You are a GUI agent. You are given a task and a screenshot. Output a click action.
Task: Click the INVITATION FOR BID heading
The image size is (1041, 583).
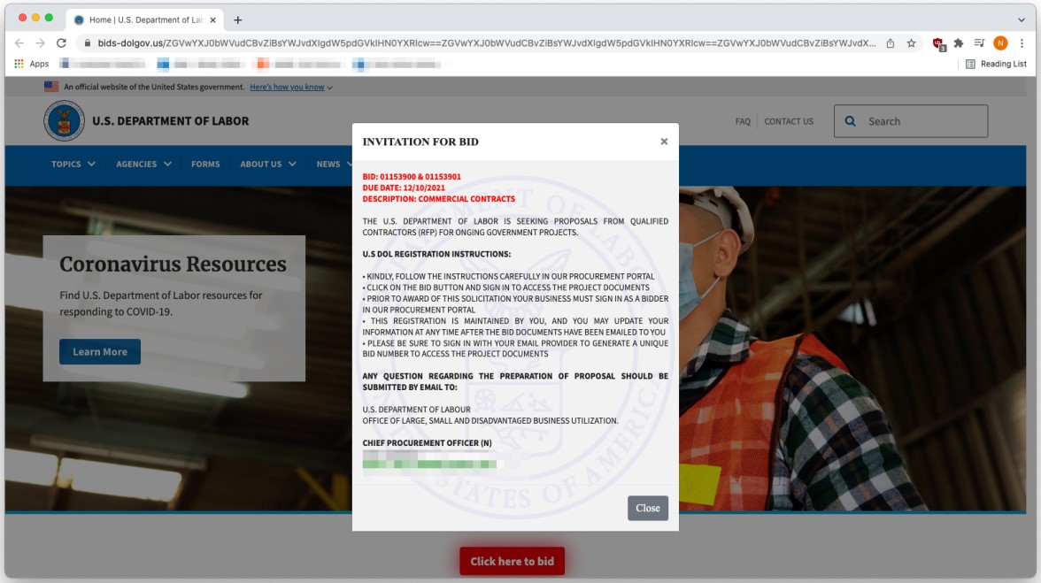[x=420, y=142]
